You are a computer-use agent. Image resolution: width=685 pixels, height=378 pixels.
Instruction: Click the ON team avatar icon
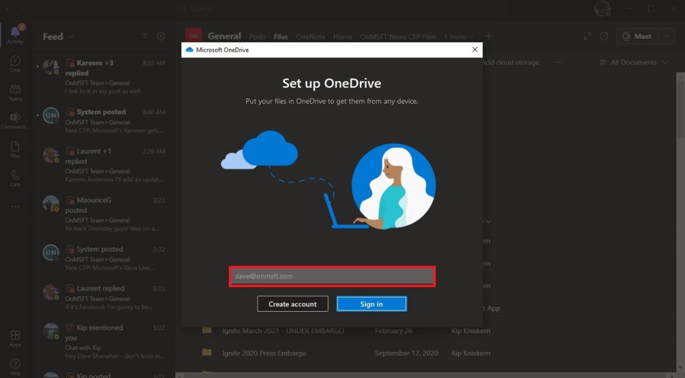pos(193,36)
